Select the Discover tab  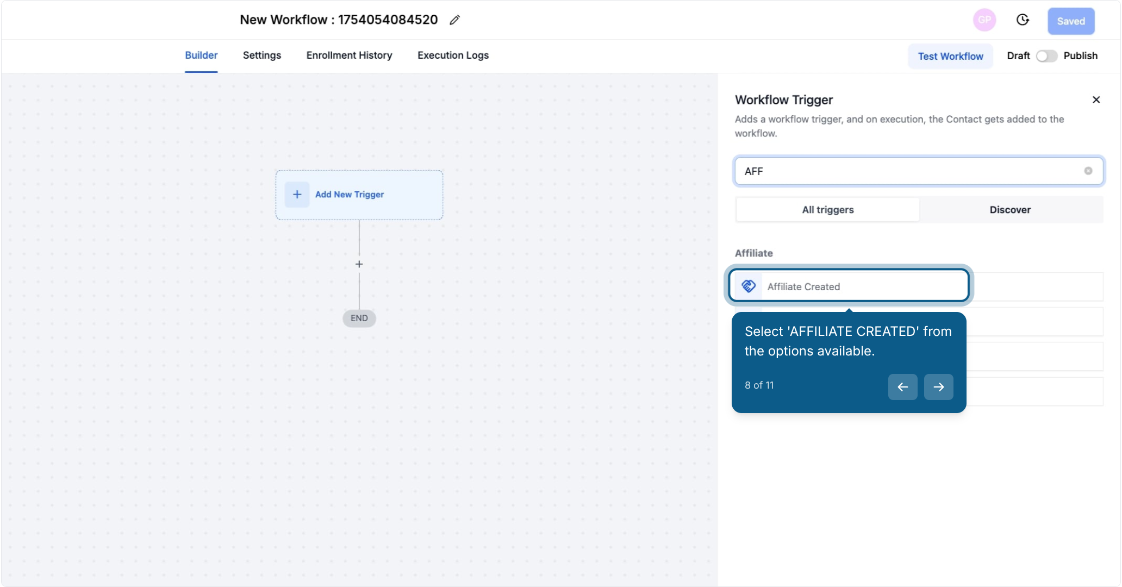(x=1010, y=210)
